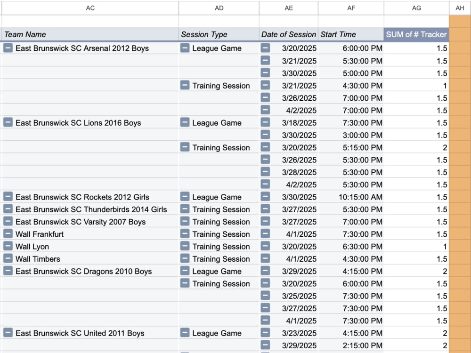Collapse the East Brunswick SC Rockets 2012 Girls group
The height and width of the screenshot is (353, 471).
[x=8, y=197]
